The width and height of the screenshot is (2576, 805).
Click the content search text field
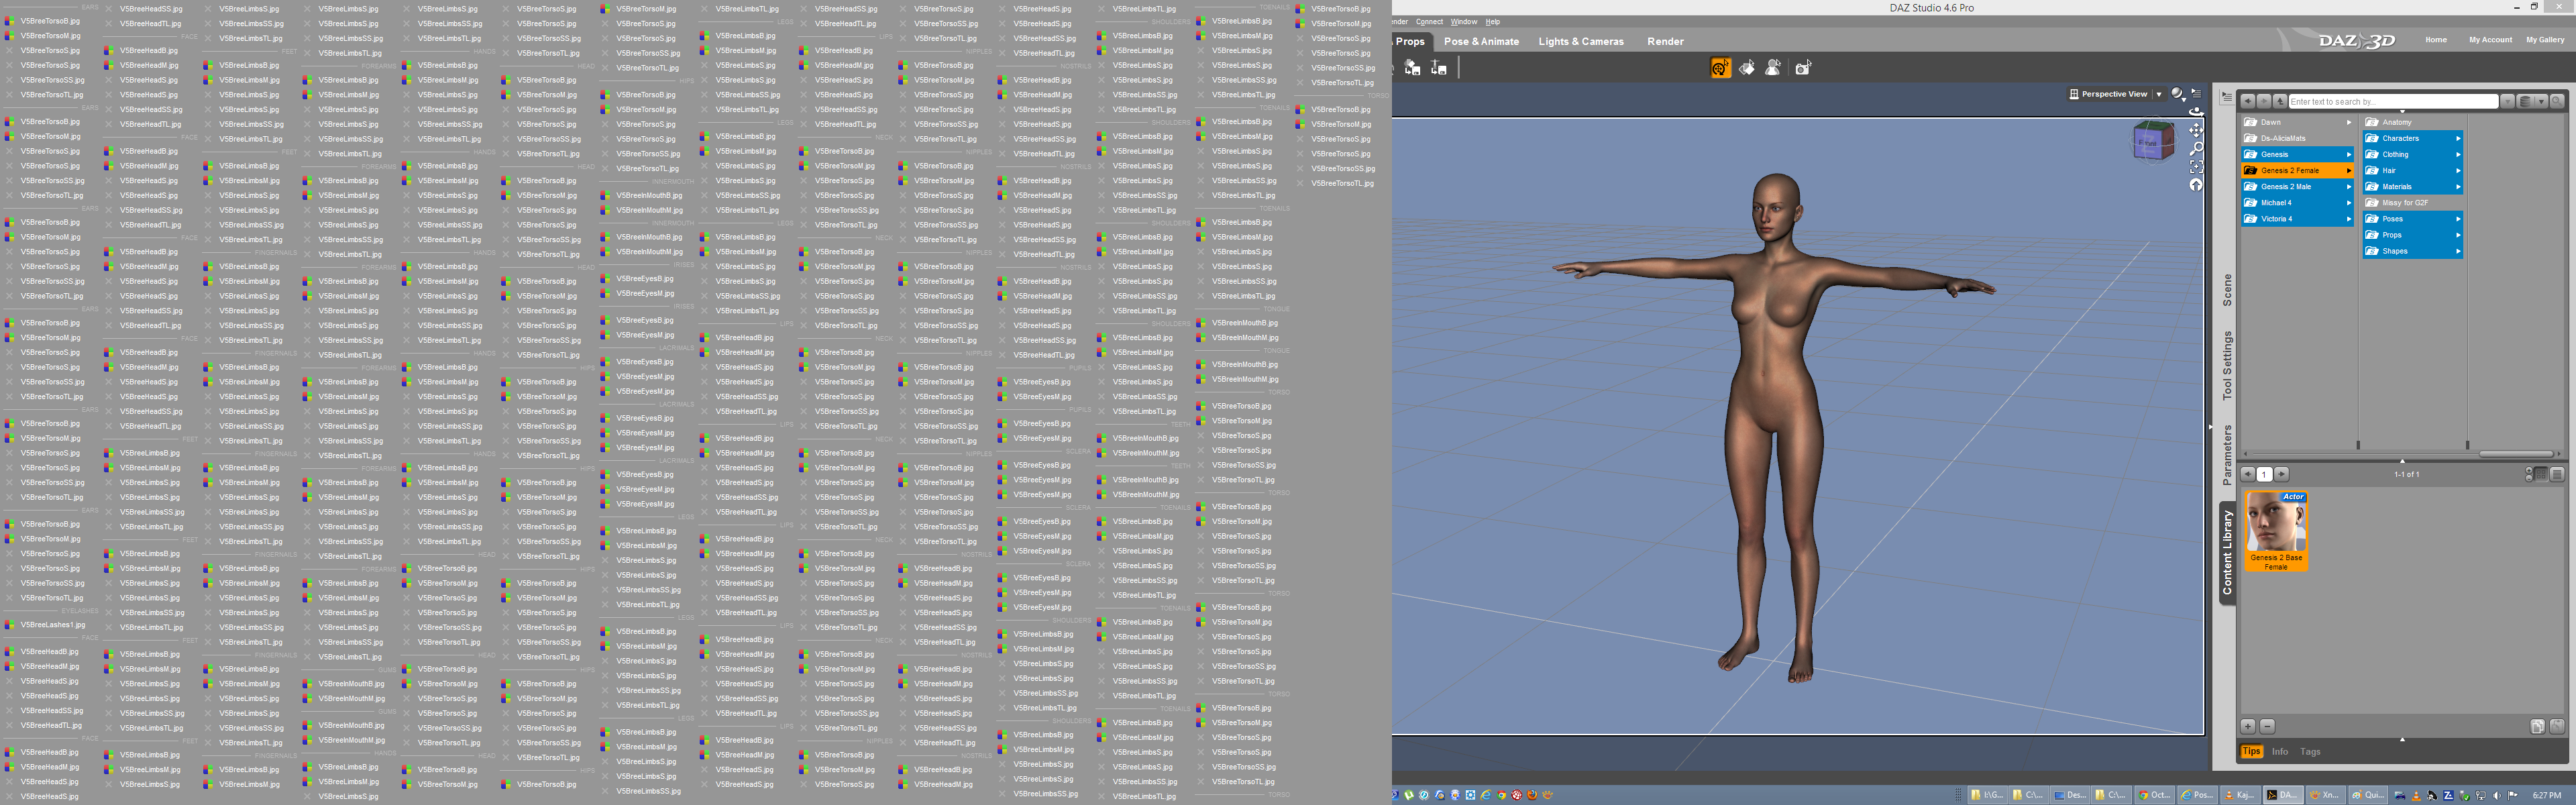pos(2392,101)
